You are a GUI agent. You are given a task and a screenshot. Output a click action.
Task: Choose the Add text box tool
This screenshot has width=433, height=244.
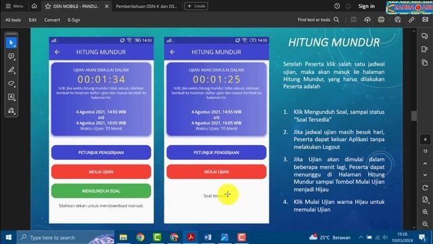[x=12, y=97]
